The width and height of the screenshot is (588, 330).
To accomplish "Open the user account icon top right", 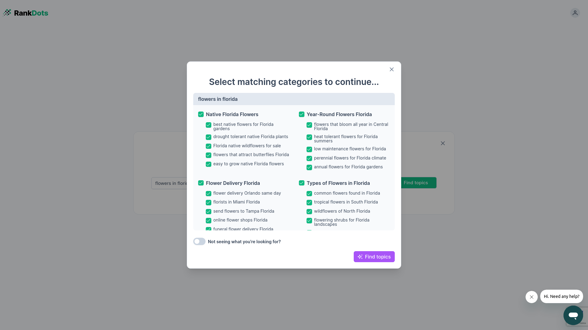I will 575,13.
